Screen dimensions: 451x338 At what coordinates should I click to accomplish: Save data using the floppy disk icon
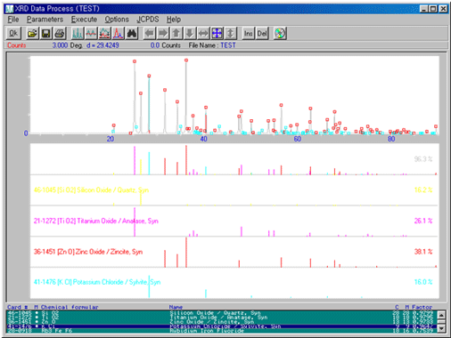click(46, 33)
